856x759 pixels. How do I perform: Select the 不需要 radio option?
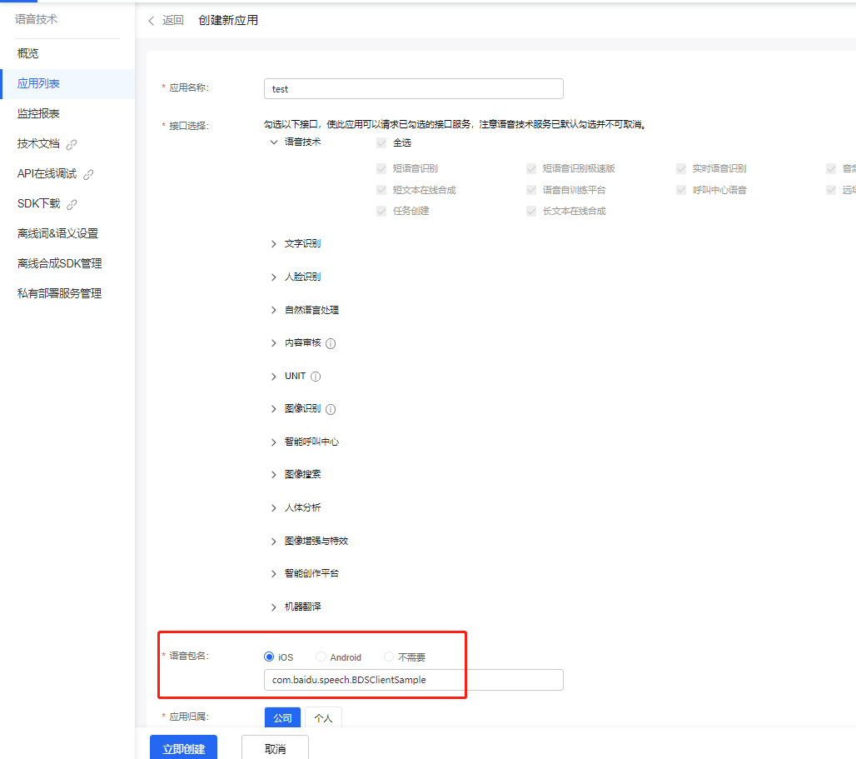(x=389, y=657)
